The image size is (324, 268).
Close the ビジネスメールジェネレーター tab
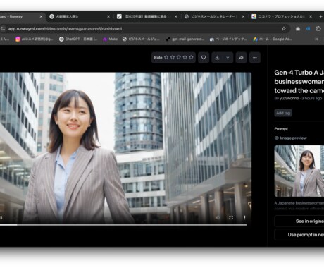(243, 16)
